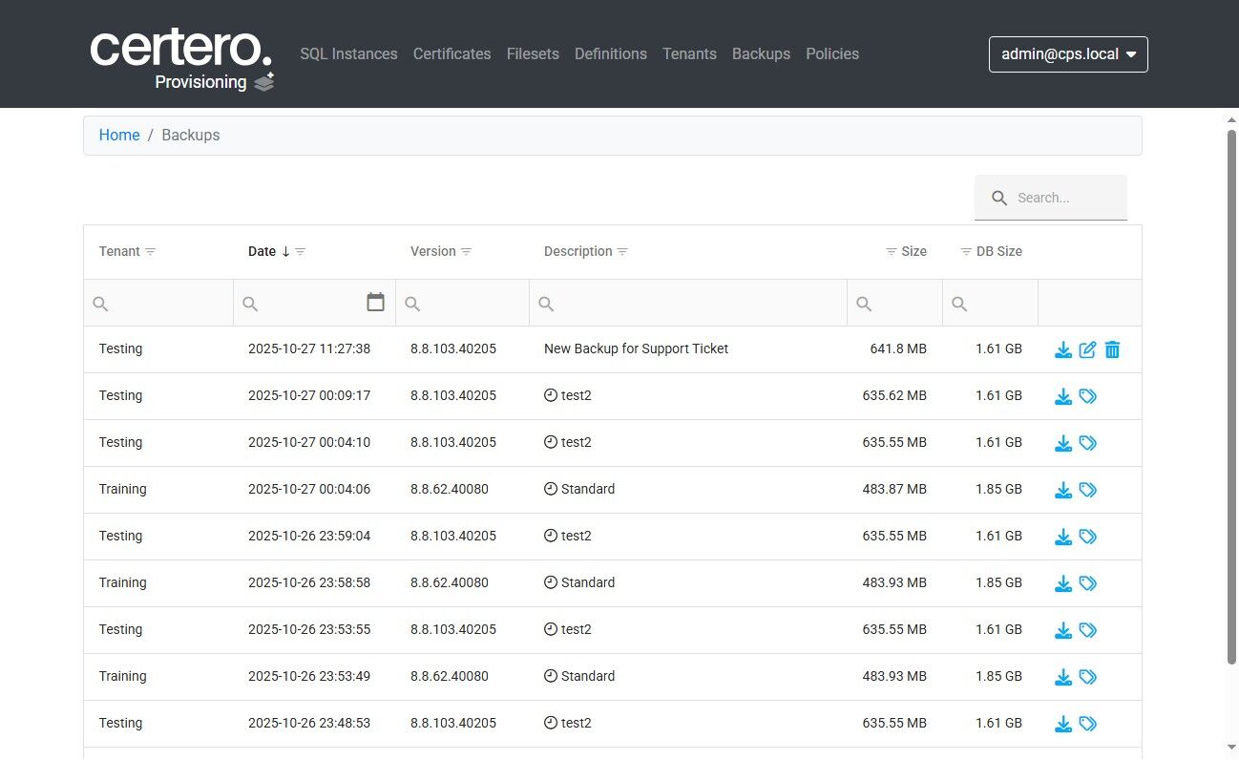
Task: Open the Tenant column filter menu
Action: [x=150, y=252]
